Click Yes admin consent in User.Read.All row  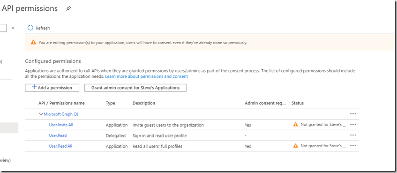click(x=248, y=146)
